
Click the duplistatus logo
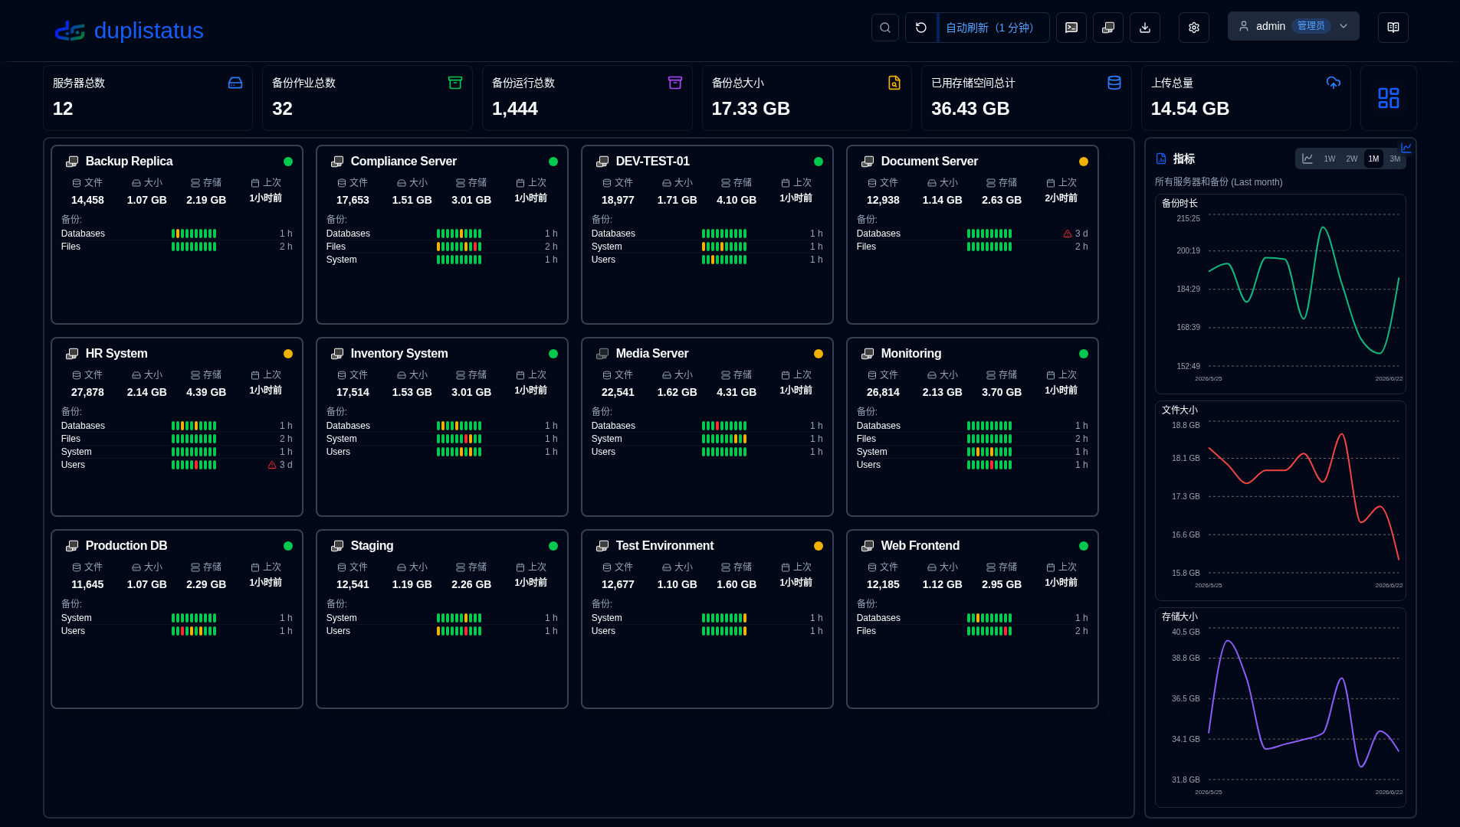pyautogui.click(x=129, y=31)
